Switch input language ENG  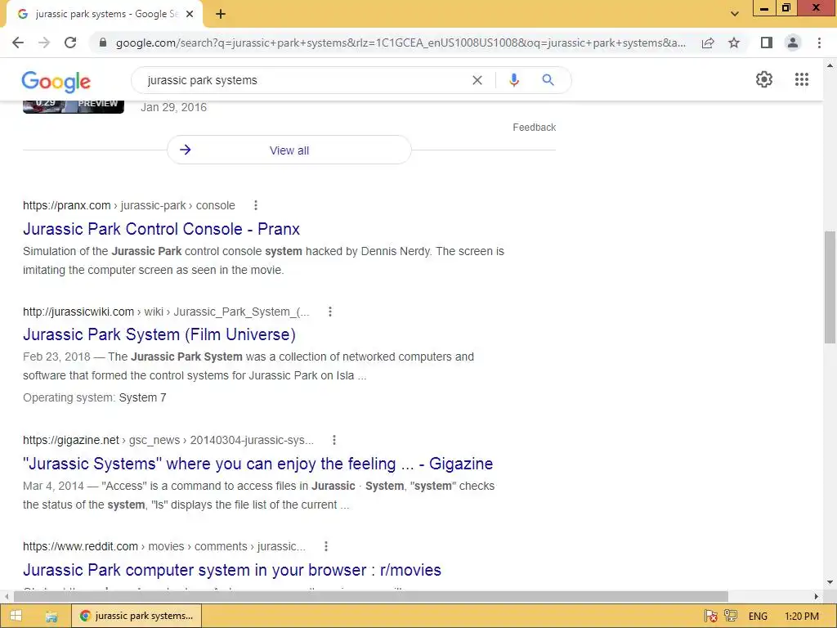758,617
